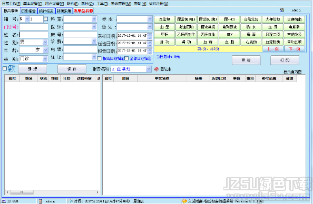313x204 pixels.
Task: Expand the 备注 dropdown
Action: (x=150, y=27)
